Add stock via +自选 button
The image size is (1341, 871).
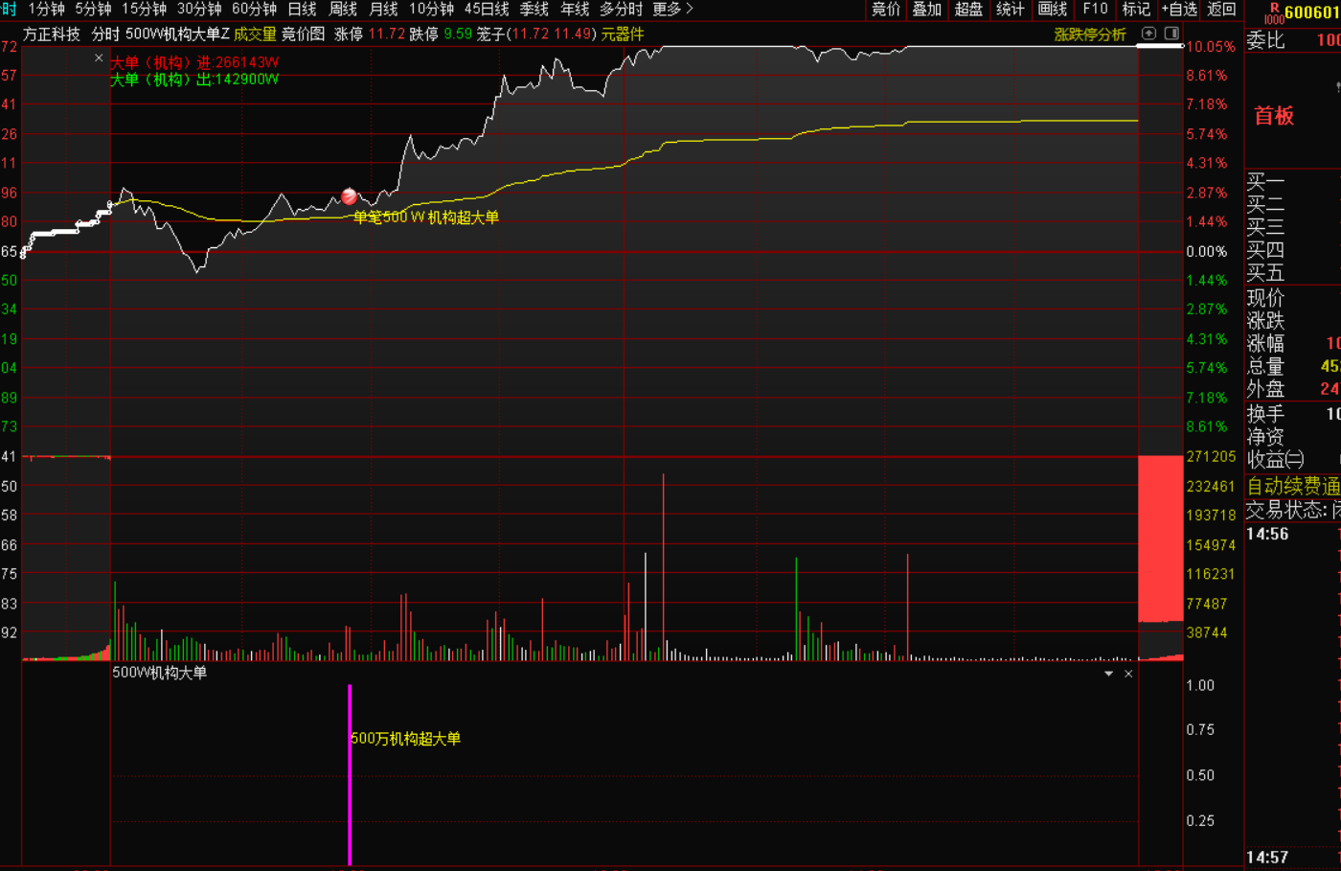tap(1179, 10)
